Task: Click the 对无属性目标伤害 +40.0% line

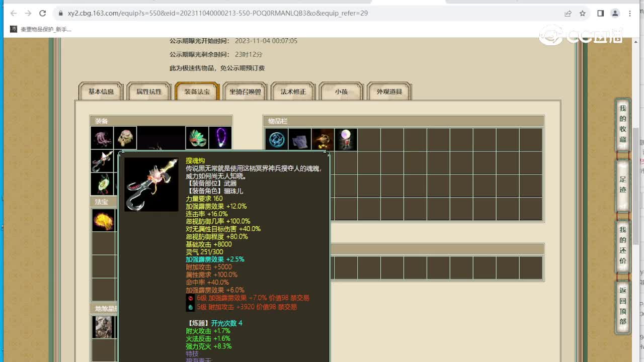Action: click(223, 229)
